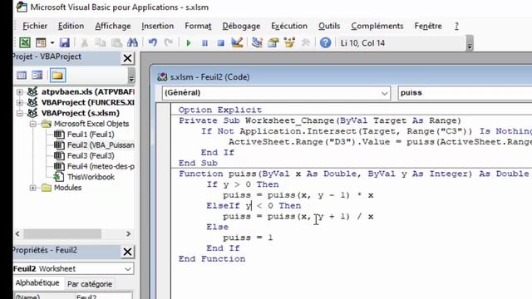Image resolution: width=532 pixels, height=299 pixels.
Task: Select VBAProject (s.xlsm) in tree
Action: pyautogui.click(x=81, y=113)
